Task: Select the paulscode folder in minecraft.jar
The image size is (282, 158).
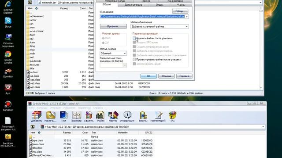Action: 35,61
